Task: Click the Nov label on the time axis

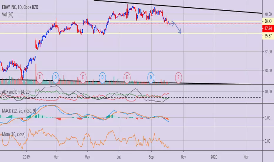Action: [x=183, y=157]
